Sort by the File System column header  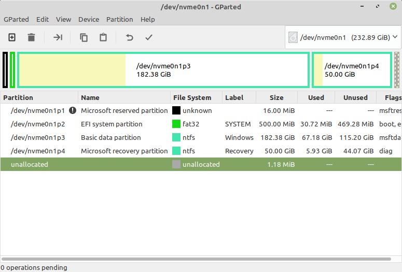[192, 97]
